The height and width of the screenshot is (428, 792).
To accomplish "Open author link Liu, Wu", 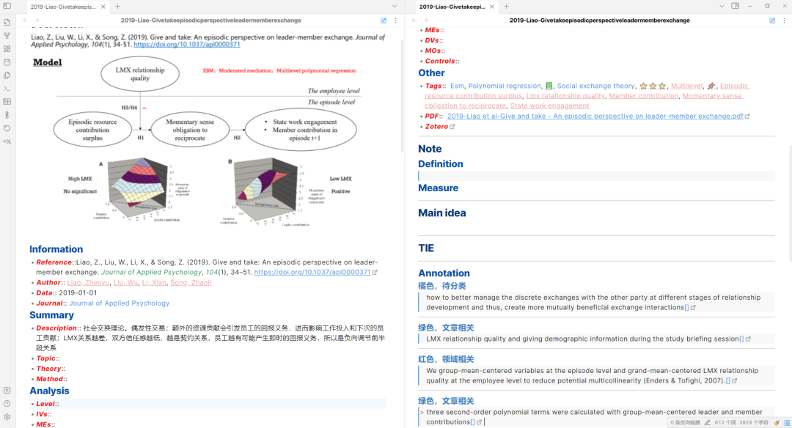I will point(126,283).
